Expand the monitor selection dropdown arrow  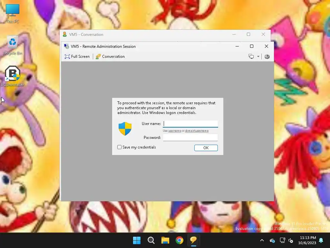pyautogui.click(x=258, y=57)
